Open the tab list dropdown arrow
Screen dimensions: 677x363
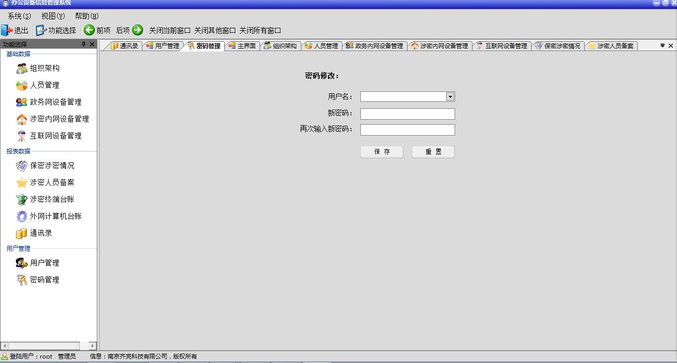point(662,46)
